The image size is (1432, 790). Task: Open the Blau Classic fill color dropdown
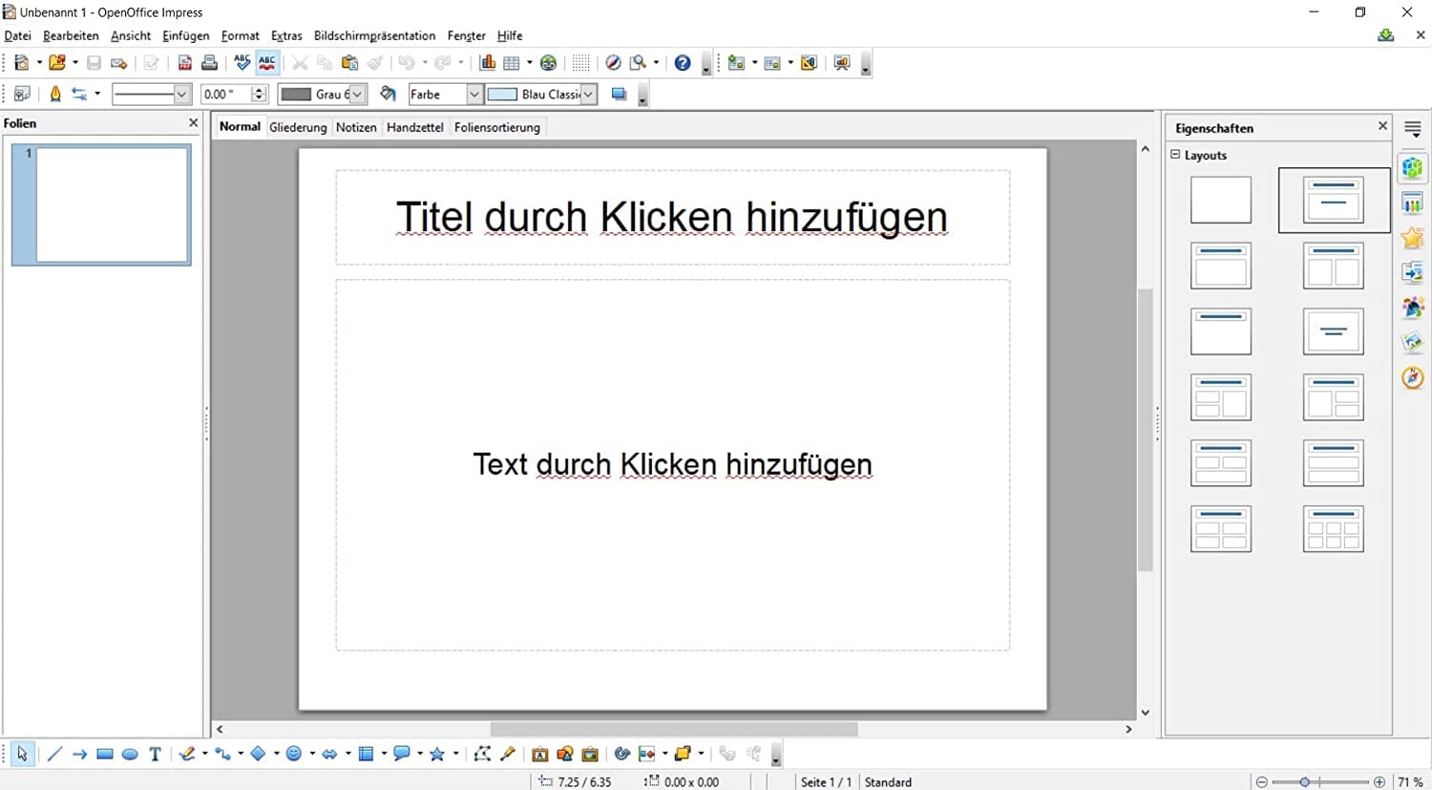coord(589,94)
